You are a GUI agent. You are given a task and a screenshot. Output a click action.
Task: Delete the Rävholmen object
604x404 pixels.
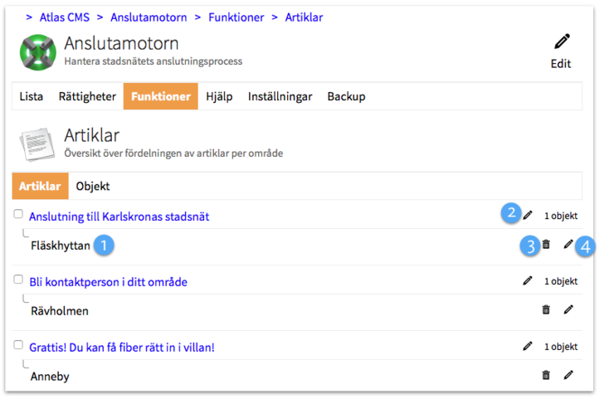pyautogui.click(x=546, y=309)
